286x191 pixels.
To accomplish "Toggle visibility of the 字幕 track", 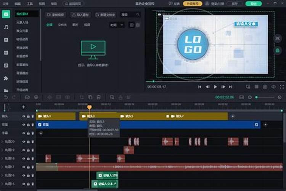I will tap(24, 133).
